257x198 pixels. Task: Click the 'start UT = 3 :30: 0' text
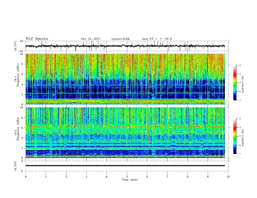tap(157, 39)
